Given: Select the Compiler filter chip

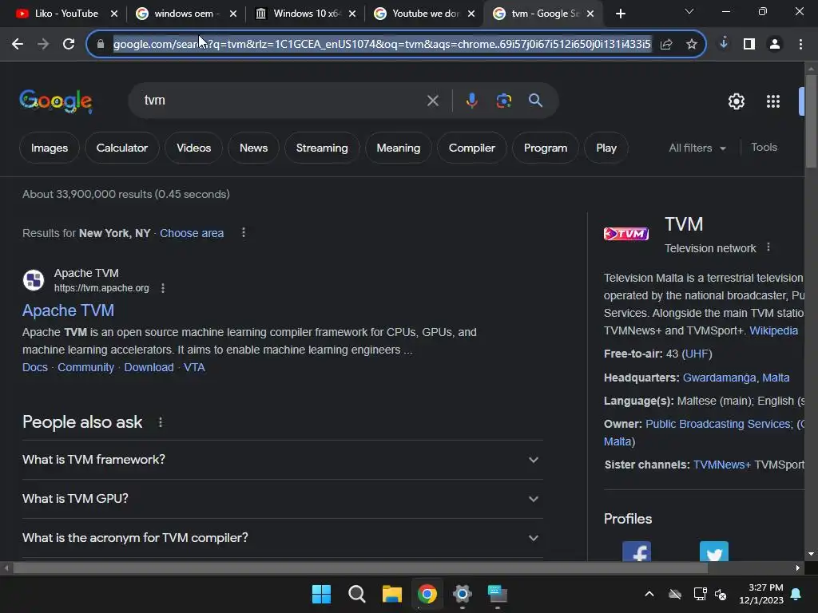Looking at the screenshot, I should 471,148.
